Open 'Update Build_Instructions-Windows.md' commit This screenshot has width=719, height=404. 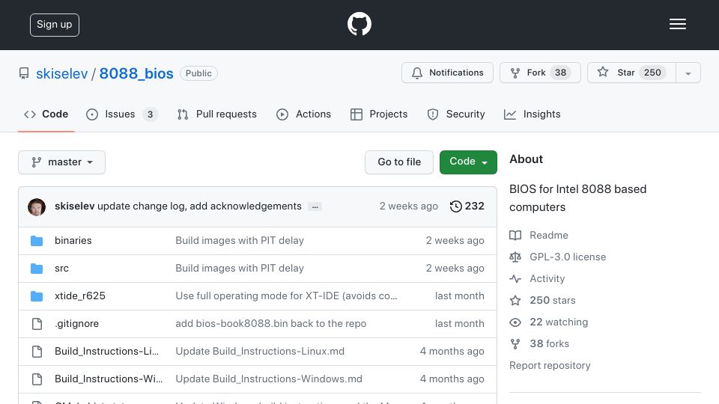click(x=269, y=379)
